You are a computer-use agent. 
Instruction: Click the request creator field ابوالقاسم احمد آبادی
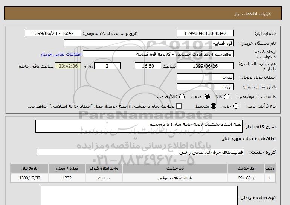158,54
